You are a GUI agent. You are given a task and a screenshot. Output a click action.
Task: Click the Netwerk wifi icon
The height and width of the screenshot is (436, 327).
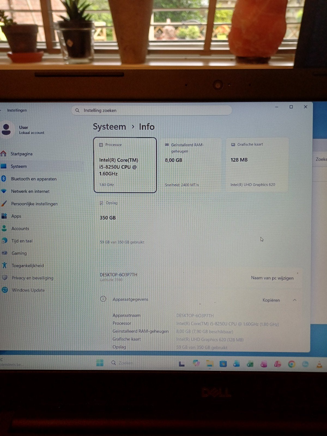4,191
